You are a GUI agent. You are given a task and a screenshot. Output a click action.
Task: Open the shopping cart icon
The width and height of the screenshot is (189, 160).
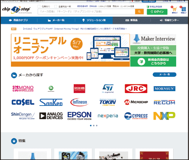click(x=175, y=9)
